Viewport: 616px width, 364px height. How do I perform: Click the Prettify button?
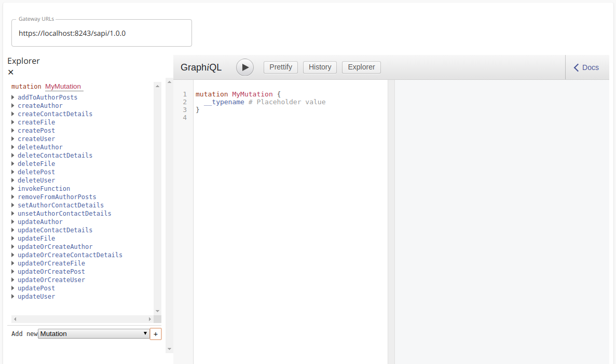tap(280, 67)
